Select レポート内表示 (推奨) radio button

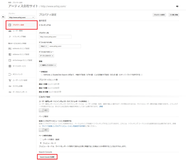41,139
